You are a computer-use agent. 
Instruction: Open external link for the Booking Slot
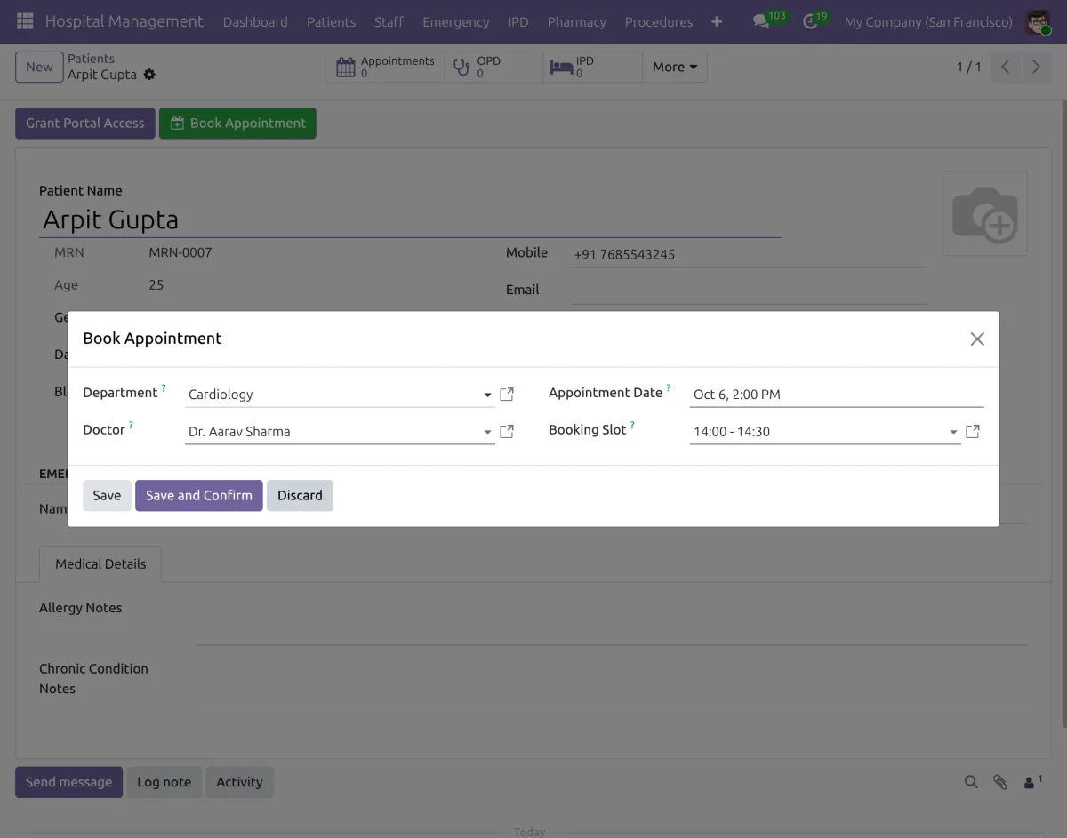tap(973, 431)
